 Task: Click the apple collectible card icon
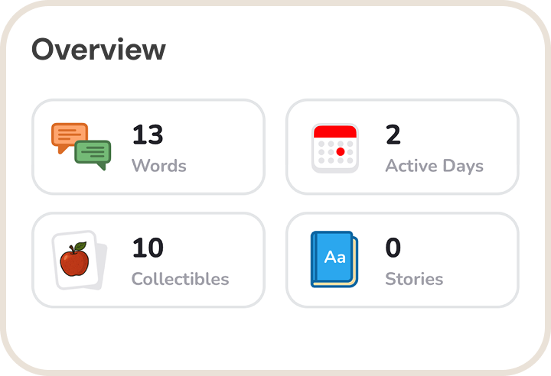[78, 260]
